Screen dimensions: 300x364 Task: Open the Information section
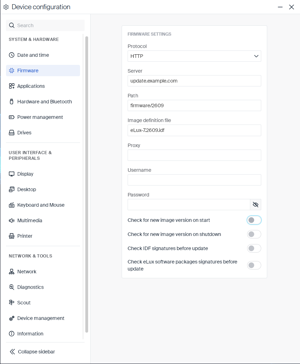(43, 334)
